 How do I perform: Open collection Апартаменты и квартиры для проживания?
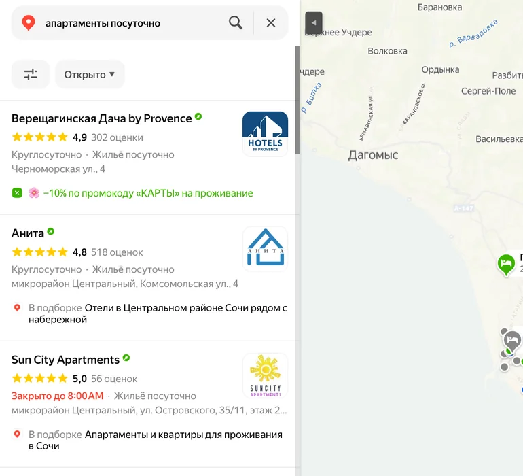pos(156,440)
